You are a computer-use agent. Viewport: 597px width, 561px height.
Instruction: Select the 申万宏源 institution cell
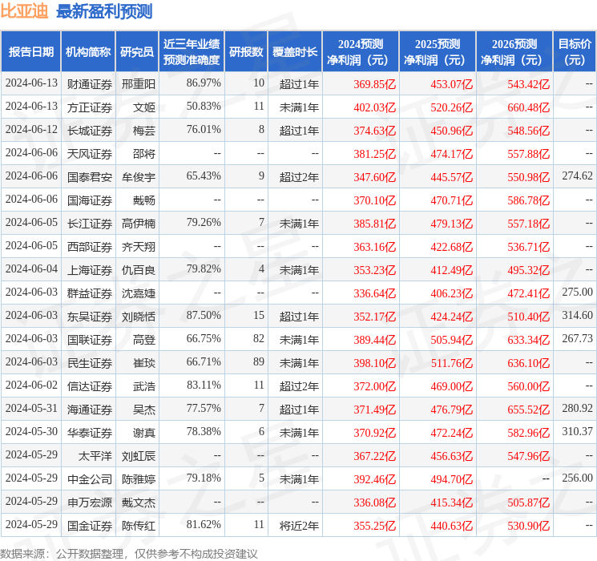tap(90, 502)
